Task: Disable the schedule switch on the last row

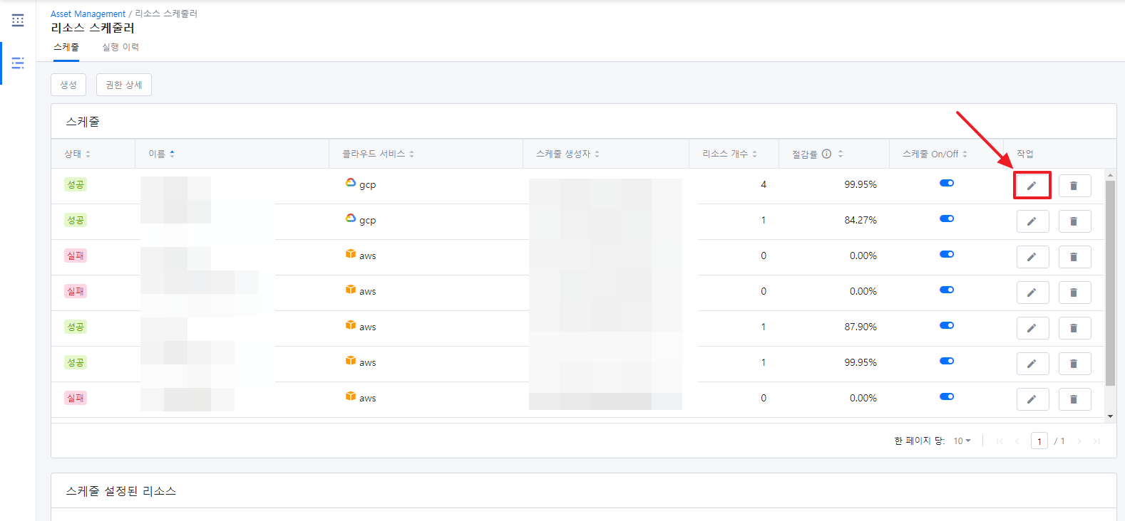Action: pyautogui.click(x=946, y=396)
